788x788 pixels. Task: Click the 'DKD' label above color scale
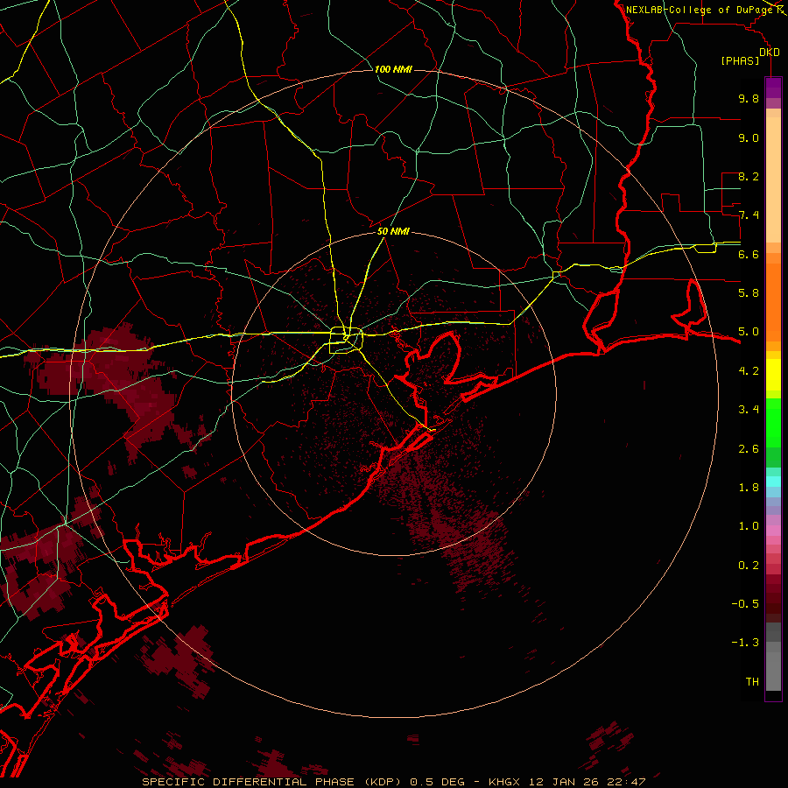[770, 53]
